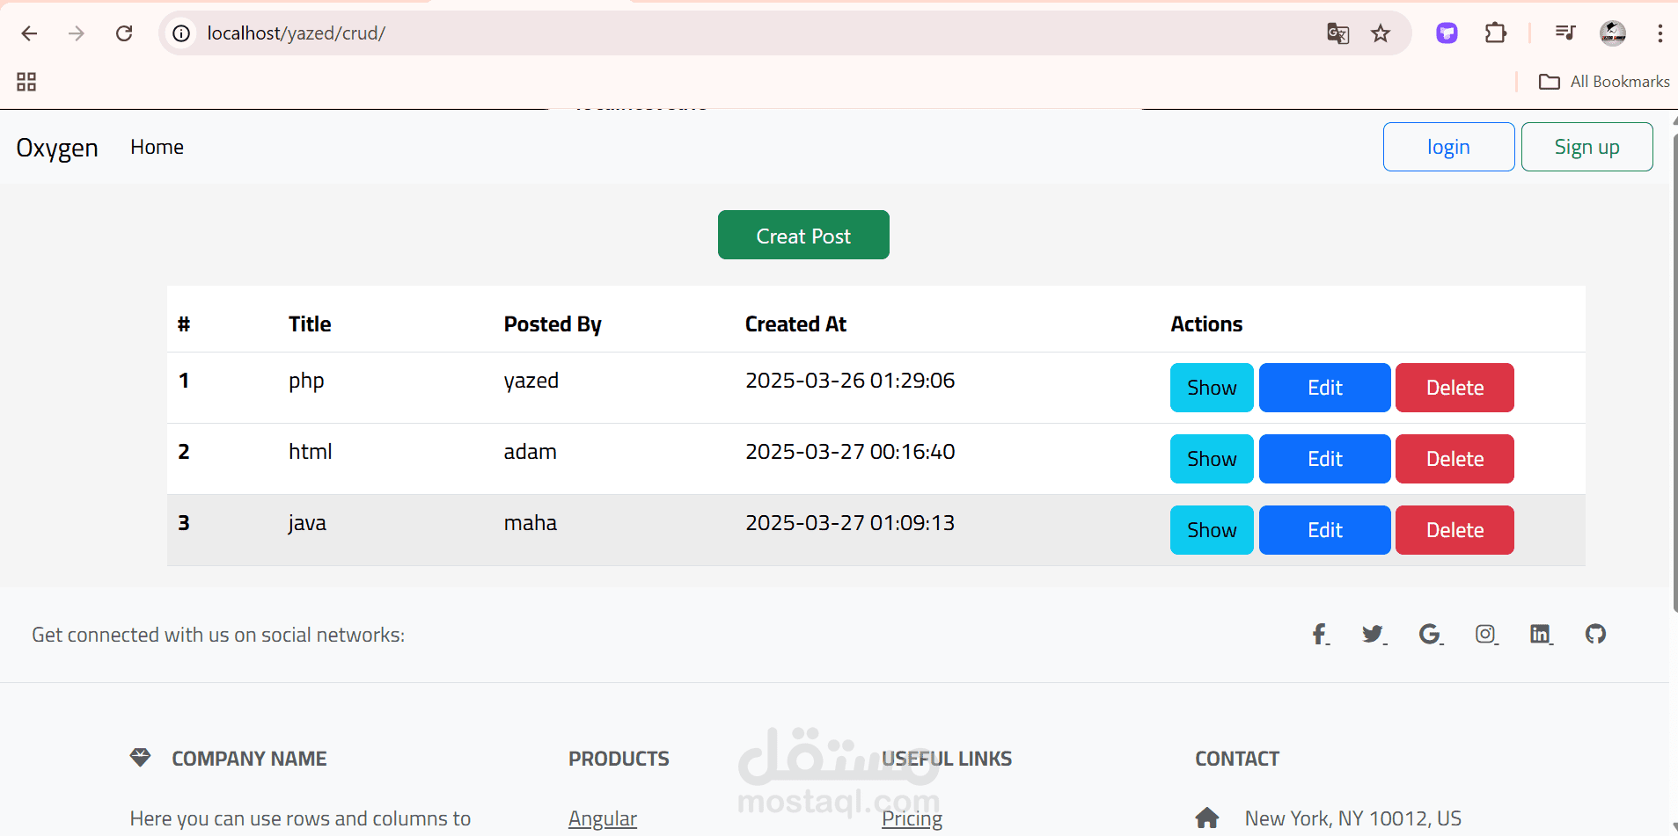Screen dimensions: 1678x836
Task: Click the title cell 'html'
Action: (311, 452)
